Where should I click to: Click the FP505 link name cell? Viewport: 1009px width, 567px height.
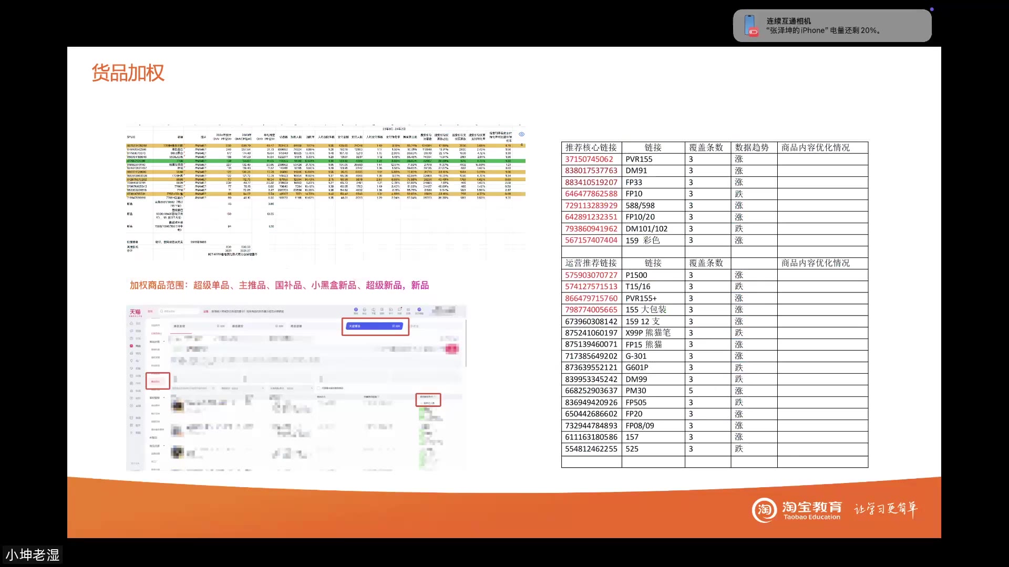point(653,402)
